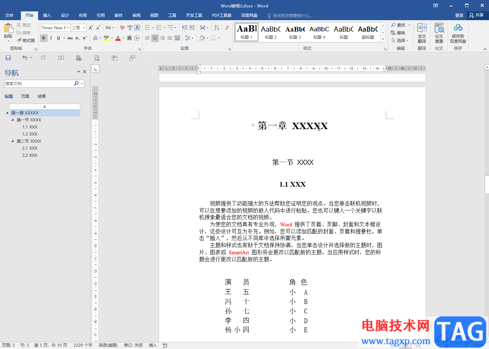Open the 文件 tab
The width and height of the screenshot is (489, 349).
coord(9,15)
